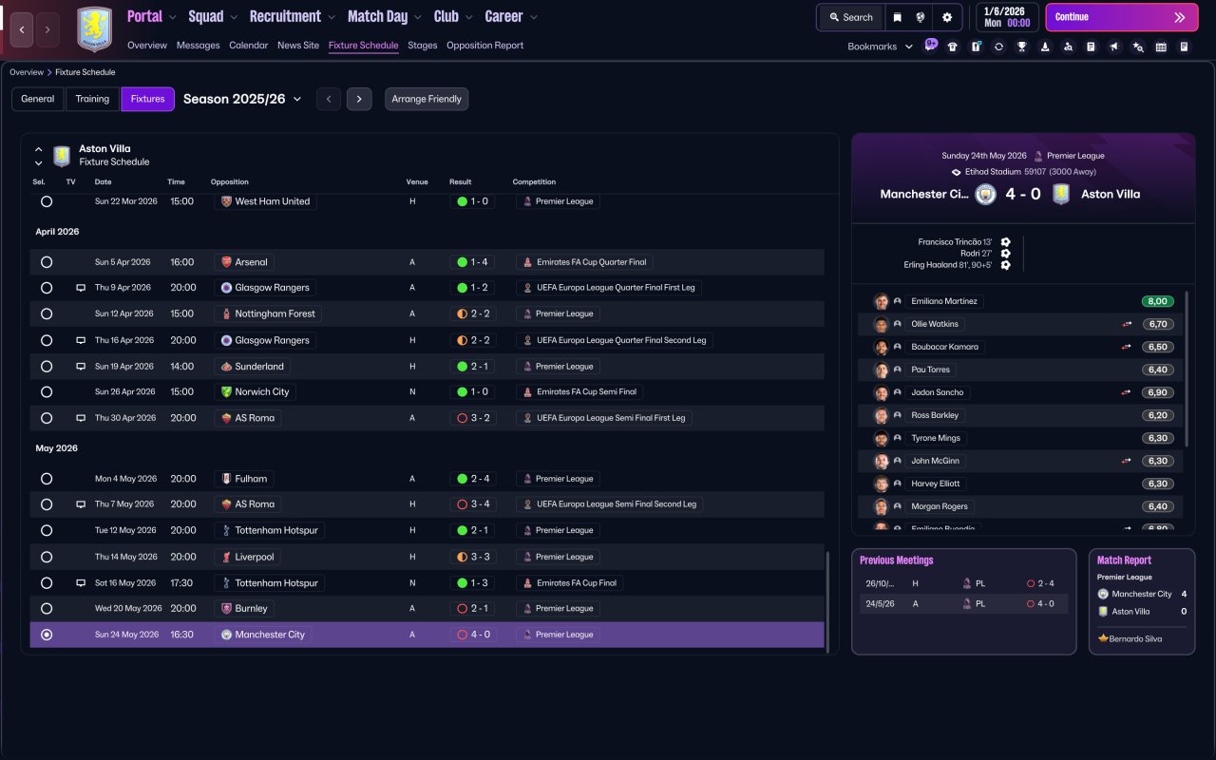1216x760 pixels.
Task: Select the Norwich City fixture radio button
Action: [47, 391]
